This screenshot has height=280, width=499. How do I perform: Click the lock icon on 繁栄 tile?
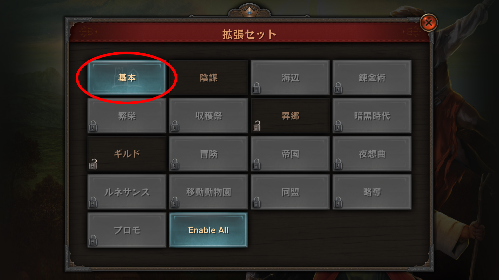(x=93, y=126)
